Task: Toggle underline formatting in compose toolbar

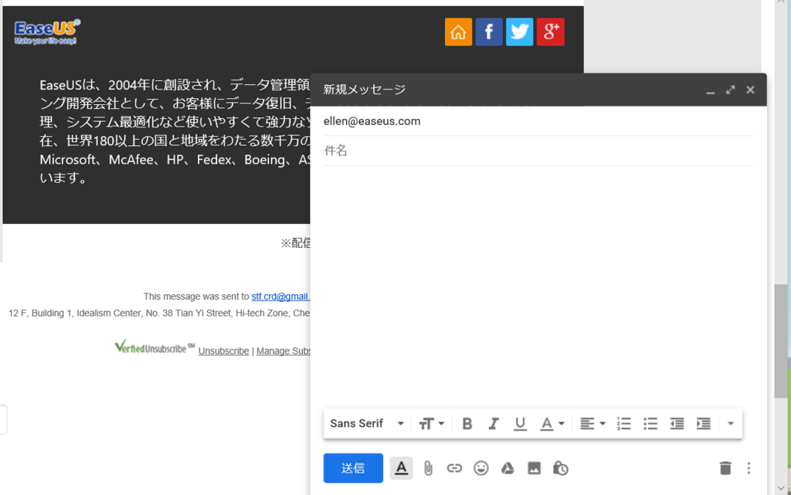Action: click(x=520, y=423)
